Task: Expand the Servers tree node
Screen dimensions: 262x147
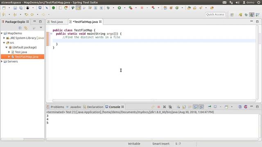Action: (x=2, y=61)
